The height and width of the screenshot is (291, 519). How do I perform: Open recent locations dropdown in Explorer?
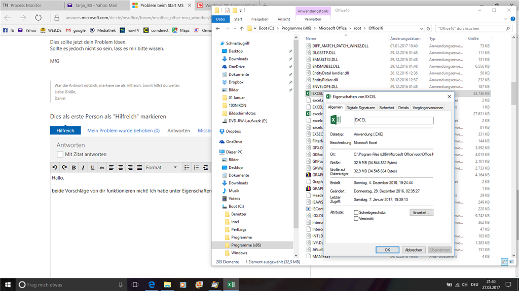pos(235,28)
